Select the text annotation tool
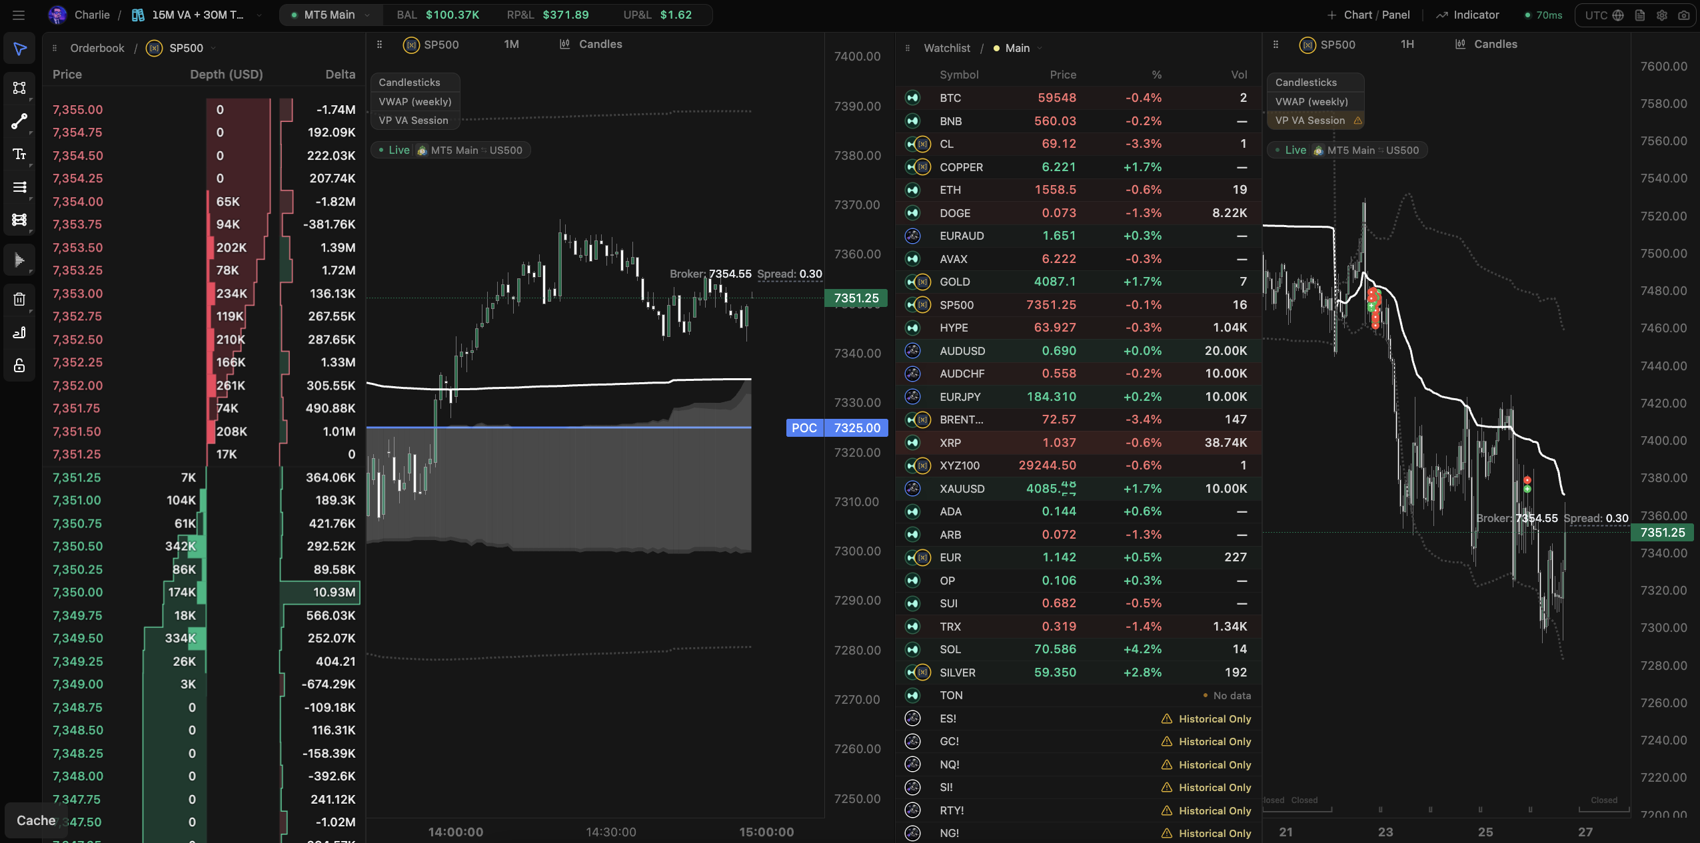This screenshot has height=843, width=1700. (19, 154)
